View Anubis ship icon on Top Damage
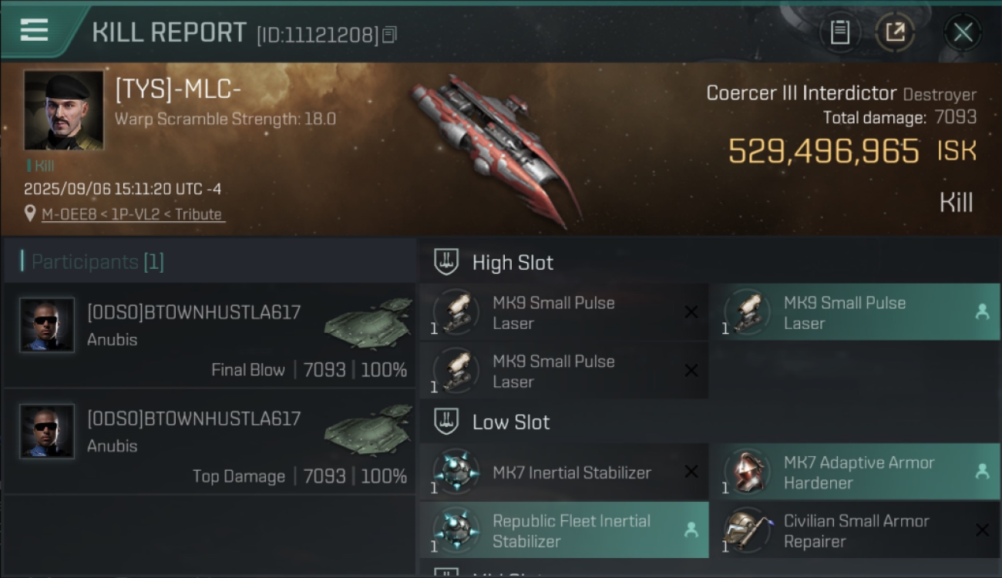1002x578 pixels. [368, 428]
